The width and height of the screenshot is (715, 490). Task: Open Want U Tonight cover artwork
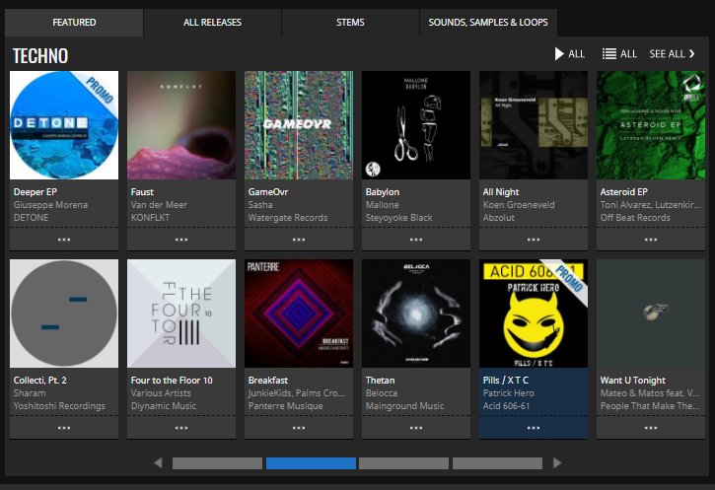(x=651, y=314)
